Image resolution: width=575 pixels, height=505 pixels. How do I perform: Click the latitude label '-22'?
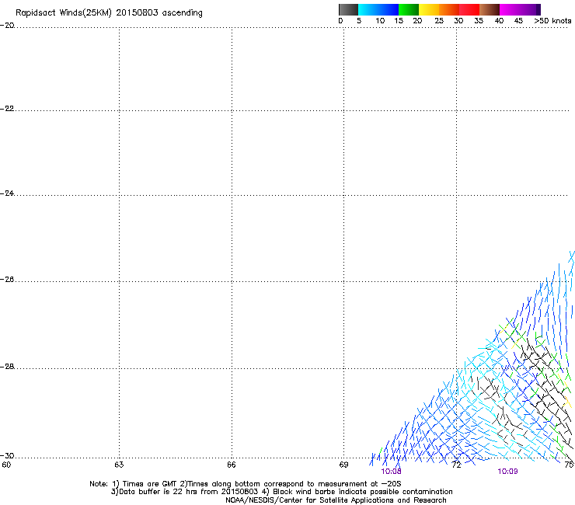(x=7, y=109)
